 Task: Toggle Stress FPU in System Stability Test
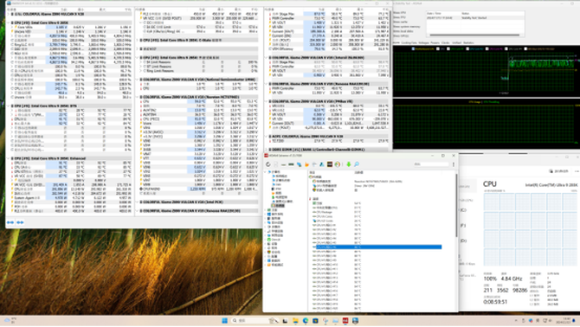coord(399,17)
